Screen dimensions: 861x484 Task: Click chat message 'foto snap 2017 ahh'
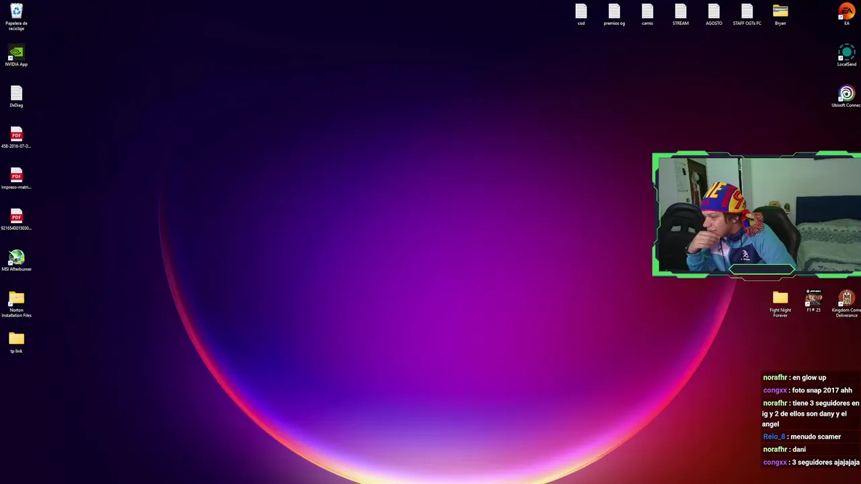[x=822, y=391]
